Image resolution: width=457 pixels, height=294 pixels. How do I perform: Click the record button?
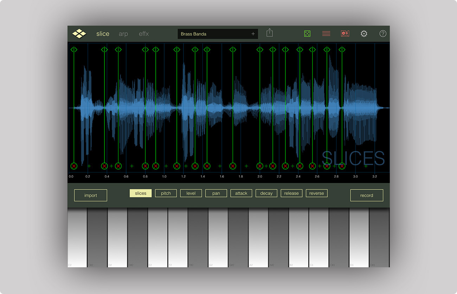(x=367, y=195)
